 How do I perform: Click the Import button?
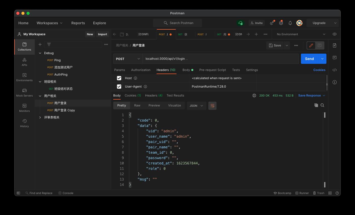point(103,34)
